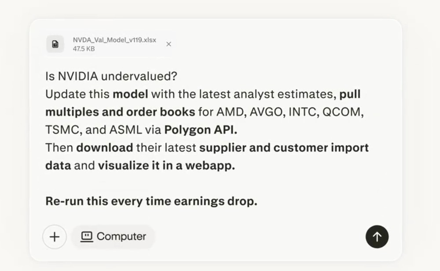440x271 pixels.
Task: Remove the NVDA_Val_Model_v119.xlsx attachment
Action: [x=169, y=44]
